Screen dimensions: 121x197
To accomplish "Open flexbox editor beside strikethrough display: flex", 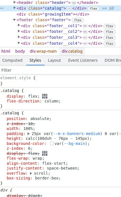I will tap(45, 153).
